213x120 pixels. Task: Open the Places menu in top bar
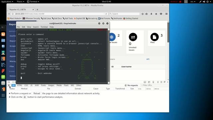21,2
